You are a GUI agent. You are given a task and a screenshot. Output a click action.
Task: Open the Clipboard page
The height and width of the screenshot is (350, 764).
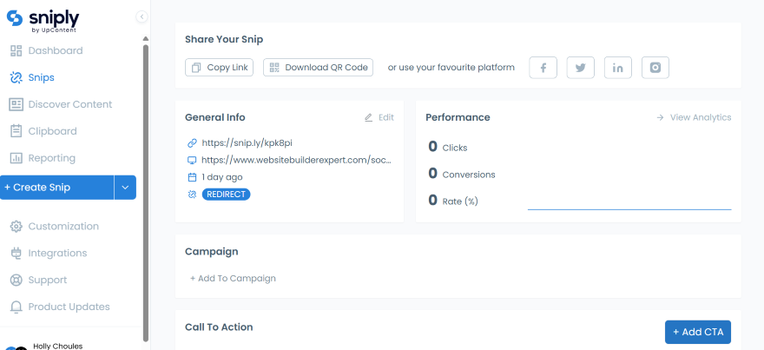[x=52, y=131]
